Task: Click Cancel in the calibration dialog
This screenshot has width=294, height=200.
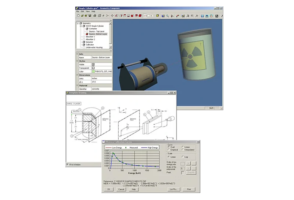Action: 121,189
